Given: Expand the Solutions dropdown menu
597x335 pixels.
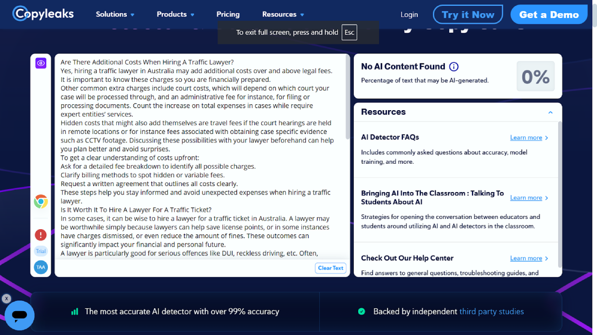Looking at the screenshot, I should [115, 14].
